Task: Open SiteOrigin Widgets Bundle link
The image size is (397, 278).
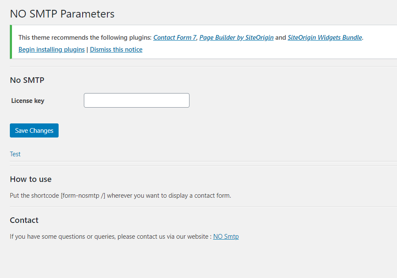Action: click(x=325, y=38)
